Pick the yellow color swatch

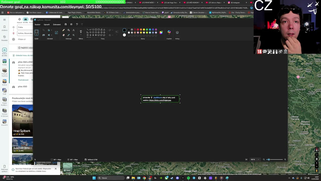144,30
